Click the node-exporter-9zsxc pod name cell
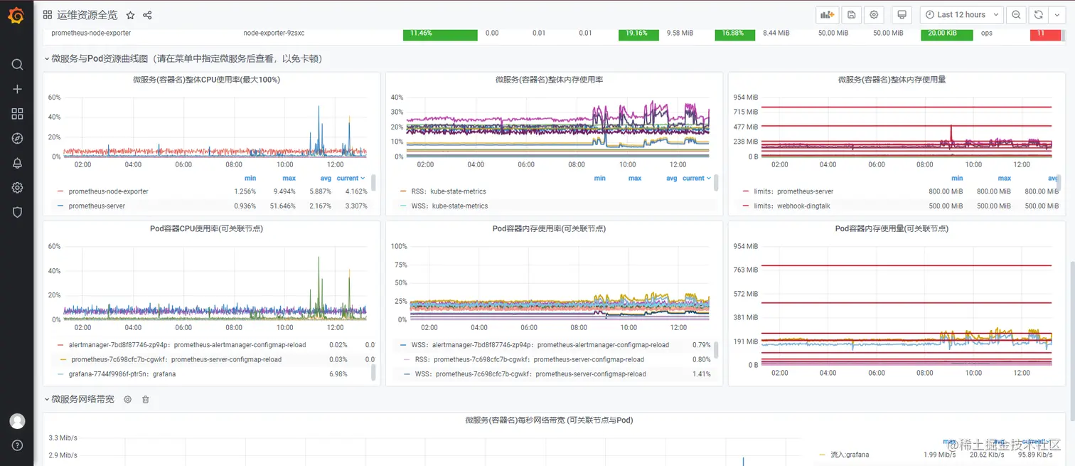 click(x=274, y=33)
